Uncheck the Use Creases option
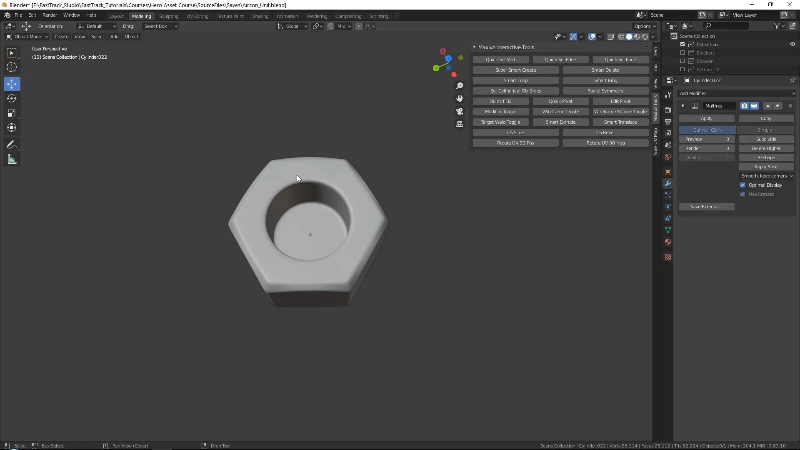This screenshot has height=450, width=800. (x=742, y=194)
